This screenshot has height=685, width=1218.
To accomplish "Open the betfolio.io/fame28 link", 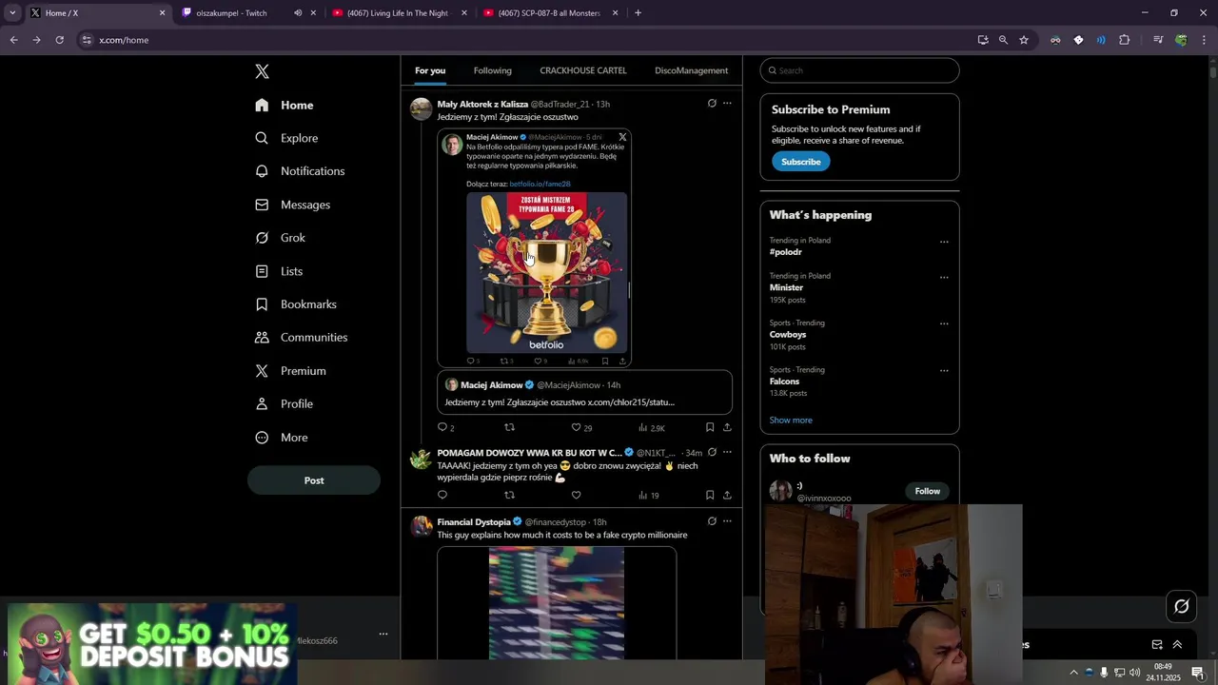I will point(540,184).
